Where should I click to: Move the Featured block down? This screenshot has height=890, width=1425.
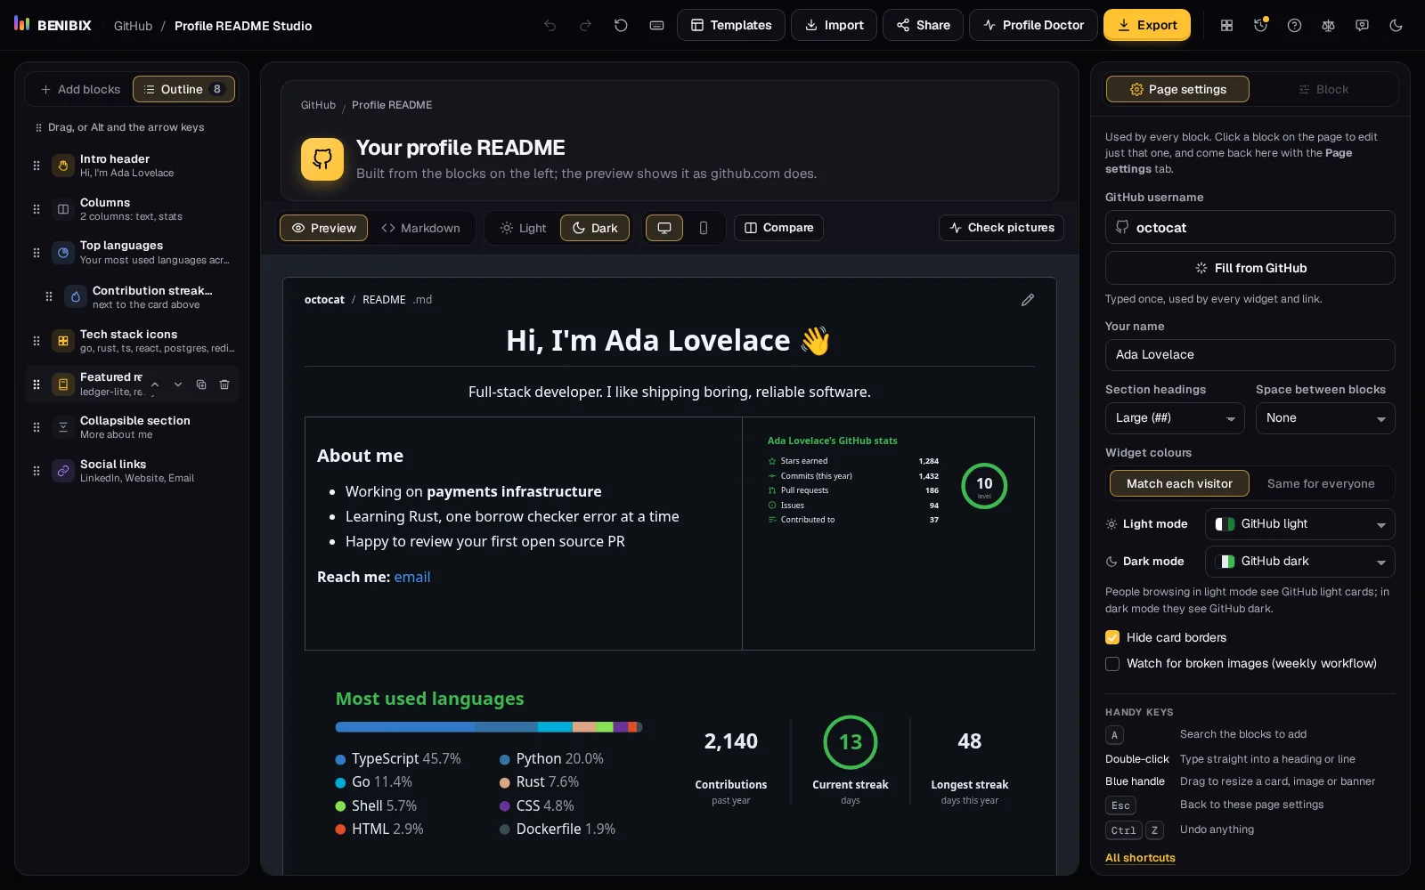pos(178,384)
